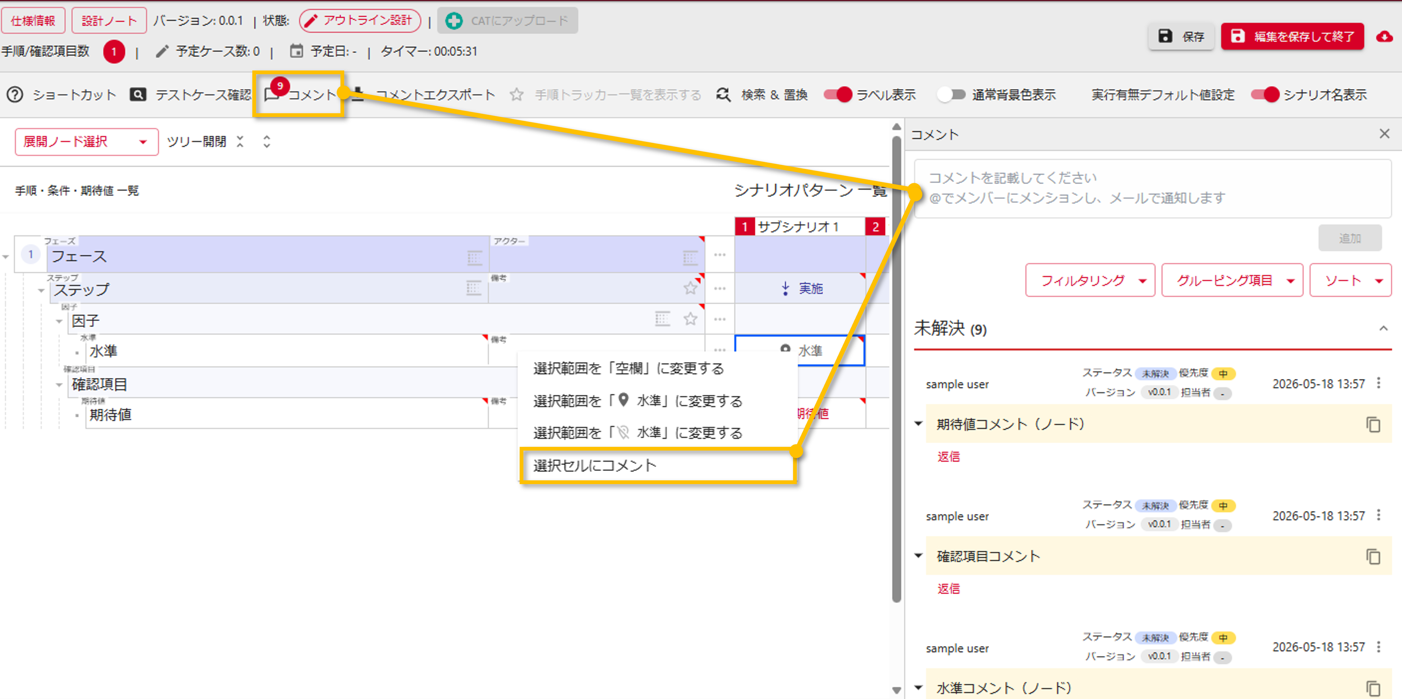Click 仕様情報 button
The height and width of the screenshot is (699, 1402).
coord(33,21)
